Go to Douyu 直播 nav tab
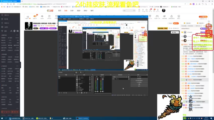 (66, 11)
